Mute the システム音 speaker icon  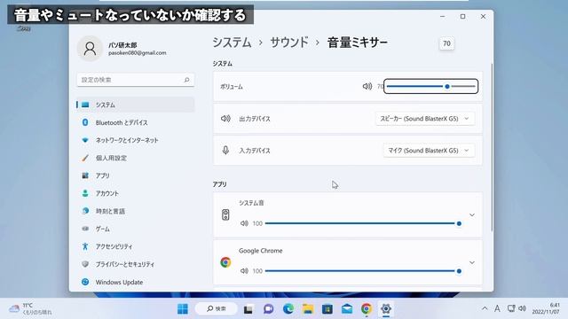coord(244,223)
